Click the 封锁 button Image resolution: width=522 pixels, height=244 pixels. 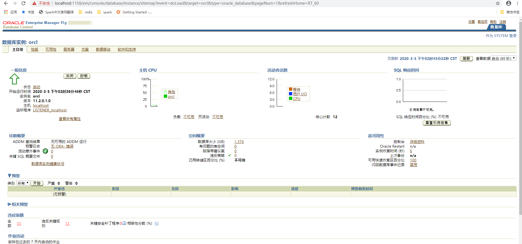point(84,76)
